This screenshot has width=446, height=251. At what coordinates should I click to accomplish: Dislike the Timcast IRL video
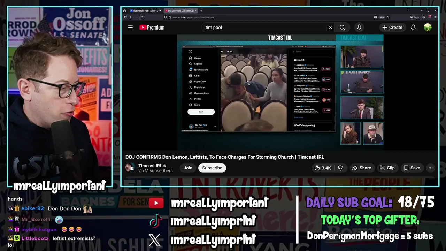coord(340,168)
